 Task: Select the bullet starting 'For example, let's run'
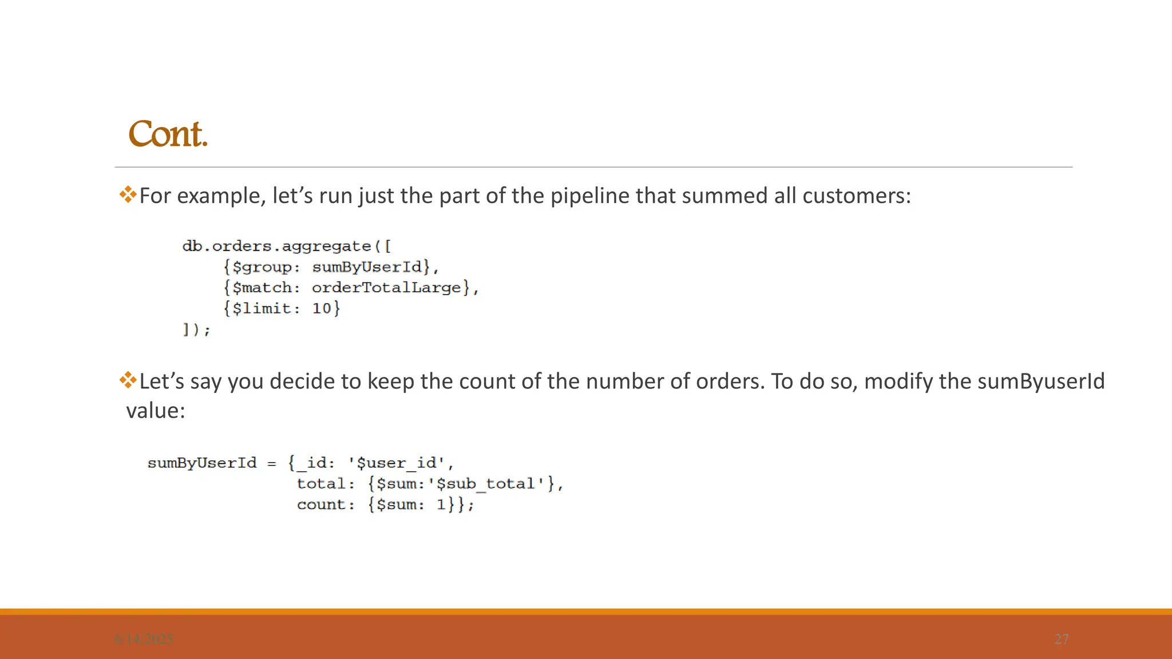click(515, 196)
